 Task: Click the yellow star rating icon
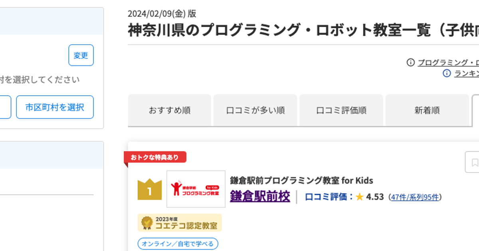coord(360,197)
